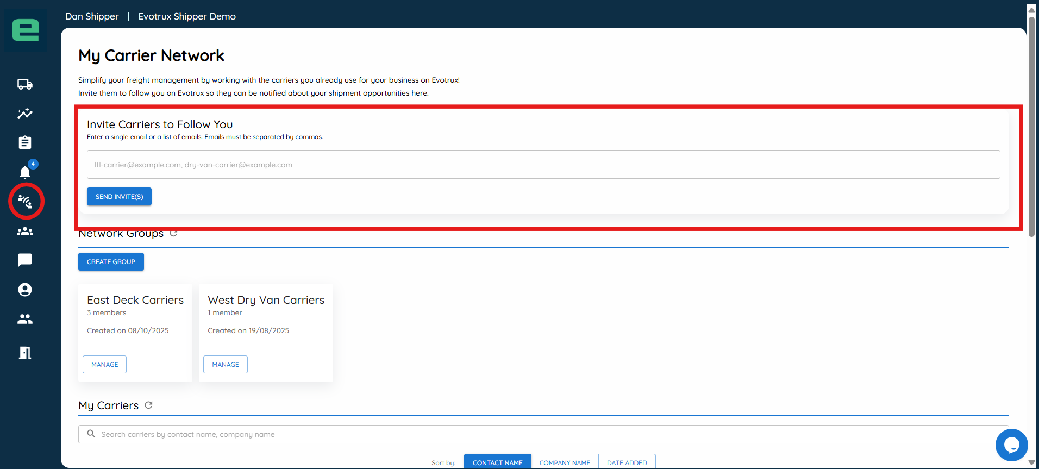The image size is (1039, 469).
Task: Click the My Carriers section heading
Action: coord(109,405)
